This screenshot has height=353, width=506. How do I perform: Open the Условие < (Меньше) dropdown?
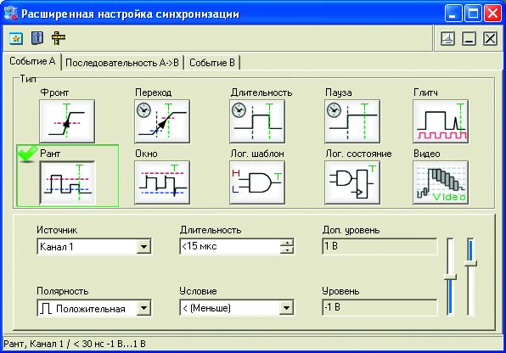coord(286,308)
